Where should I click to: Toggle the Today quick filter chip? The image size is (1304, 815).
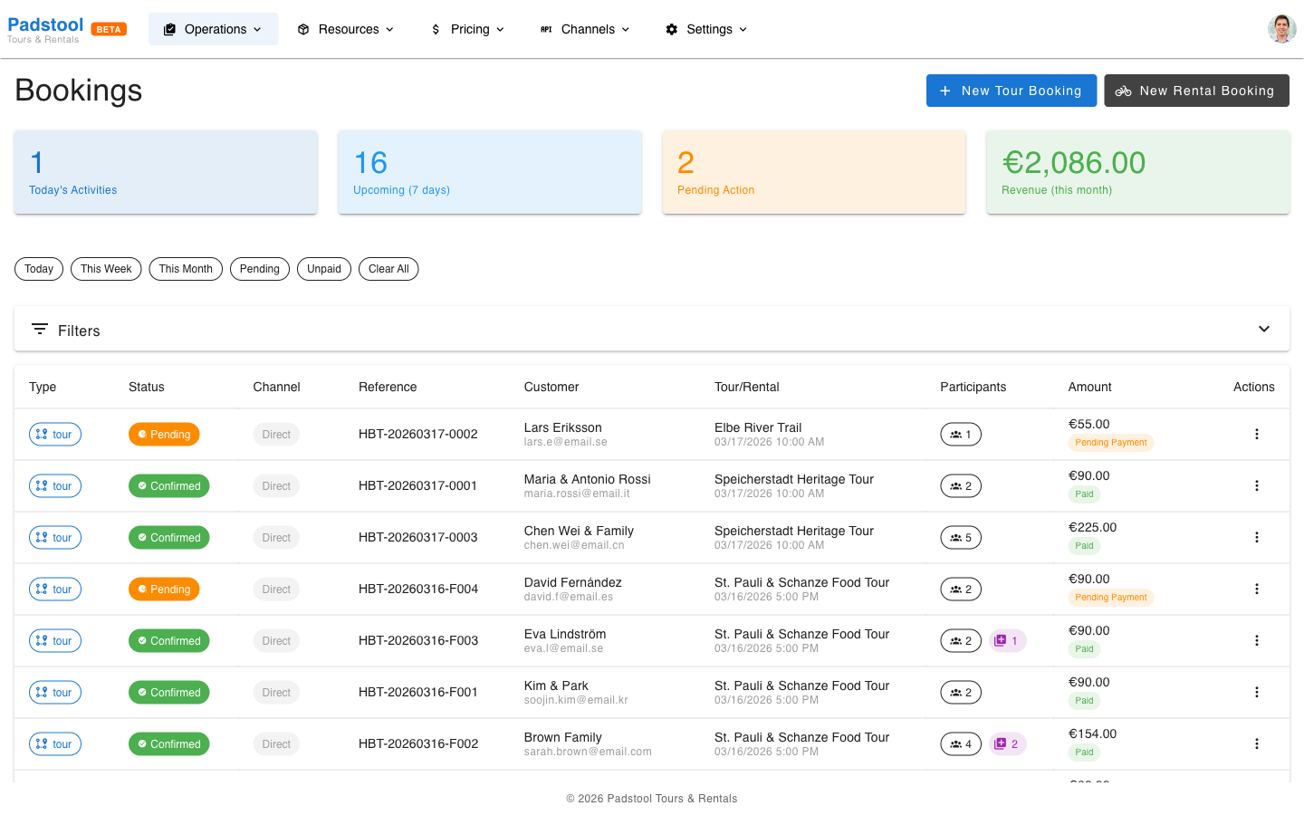click(39, 269)
